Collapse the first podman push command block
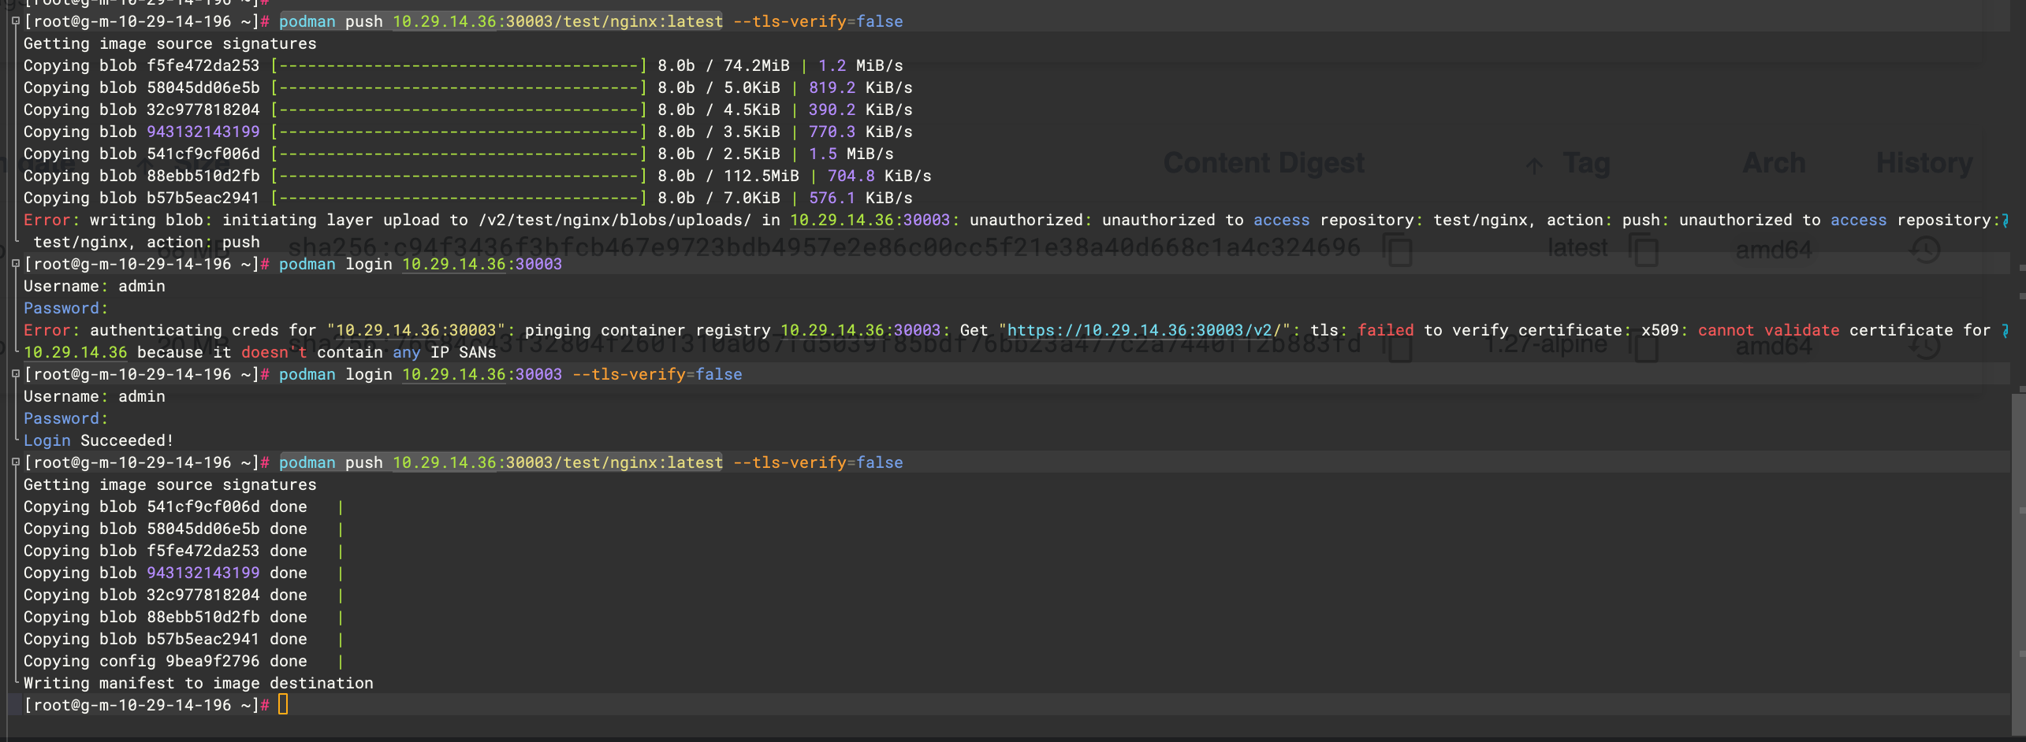Image resolution: width=2026 pixels, height=742 pixels. [x=15, y=21]
